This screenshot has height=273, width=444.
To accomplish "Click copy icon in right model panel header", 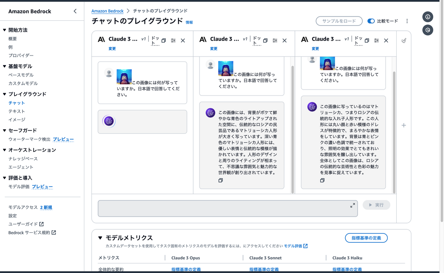I will click(367, 41).
